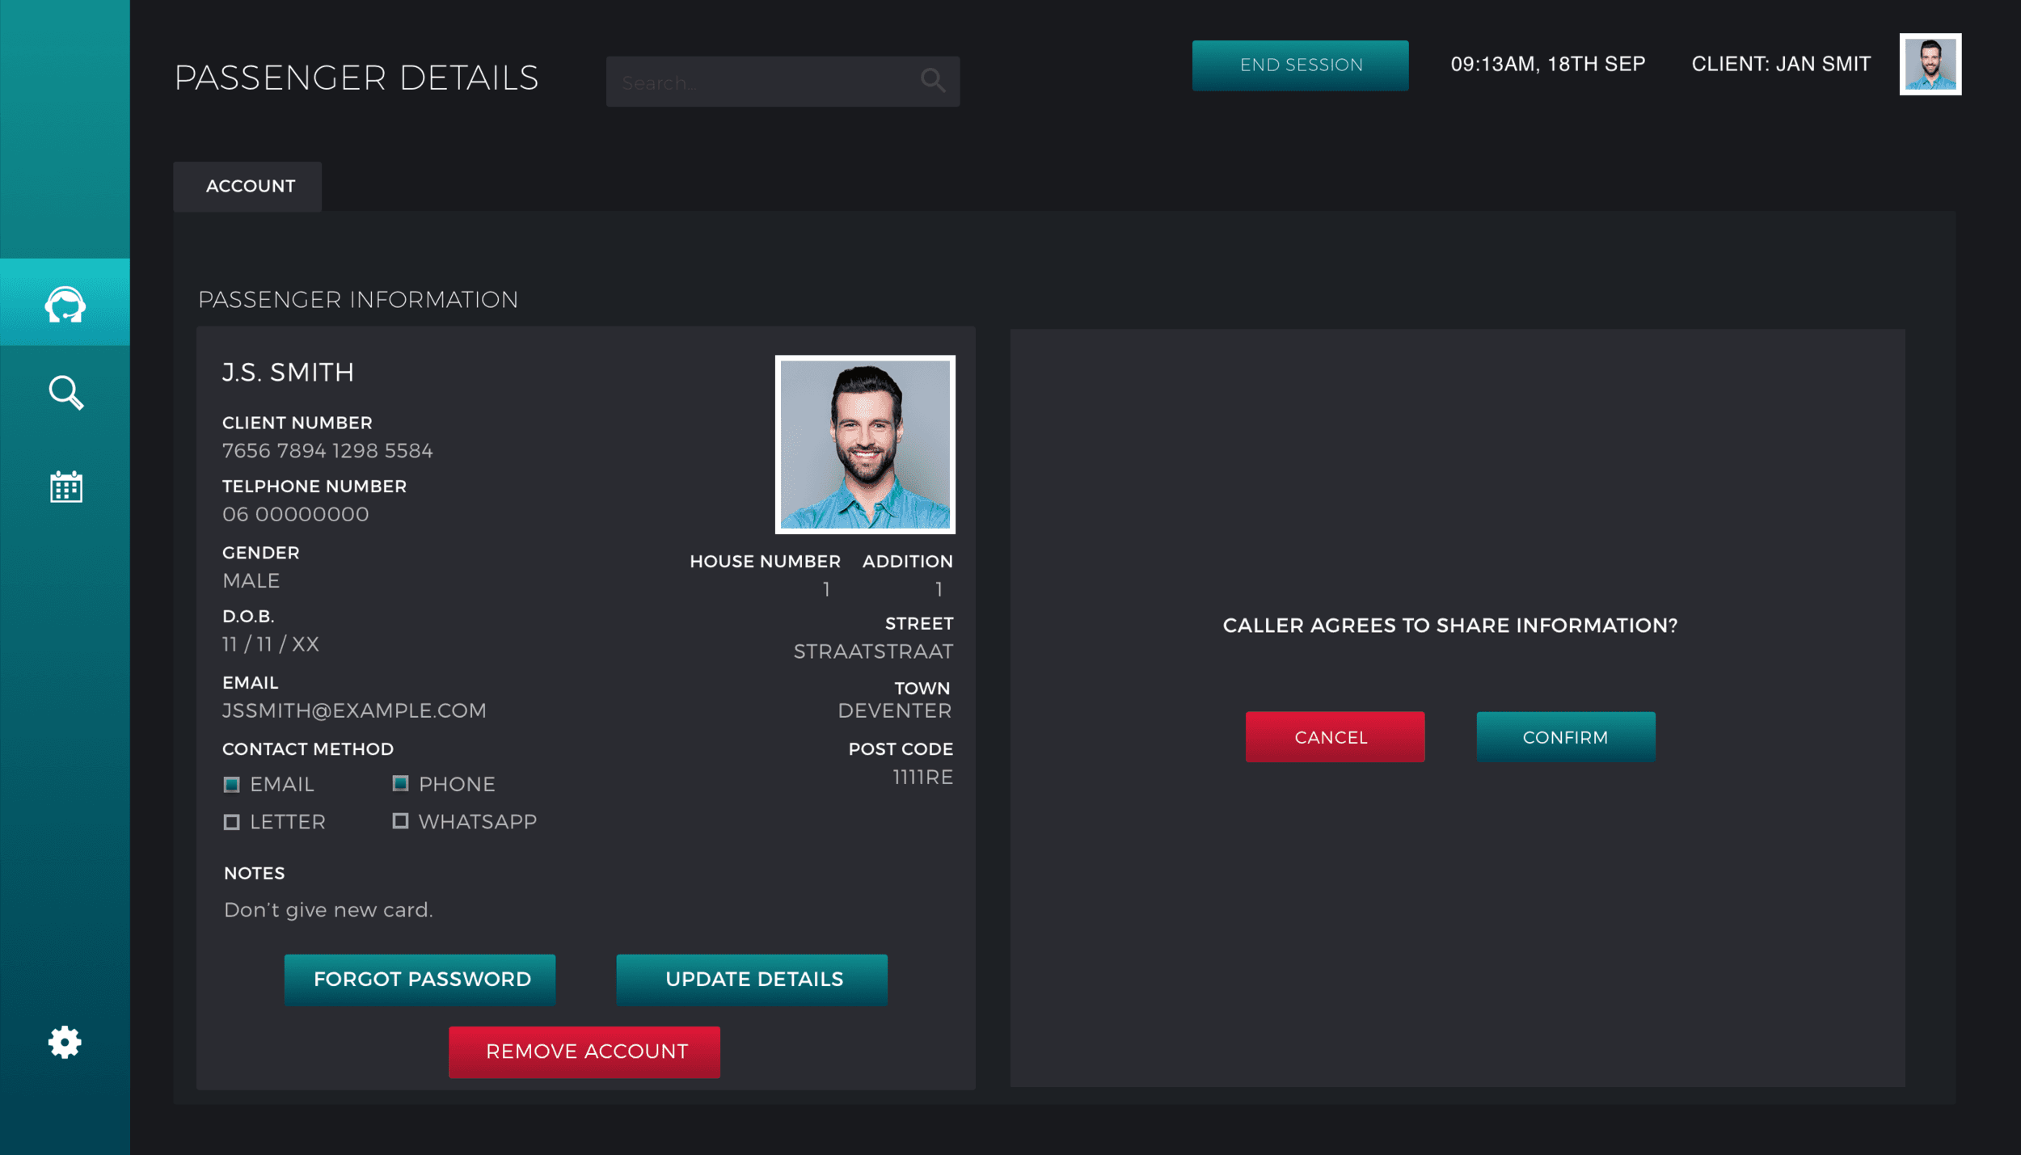
Task: Open the calendar icon in sidebar
Action: pyautogui.click(x=65, y=487)
